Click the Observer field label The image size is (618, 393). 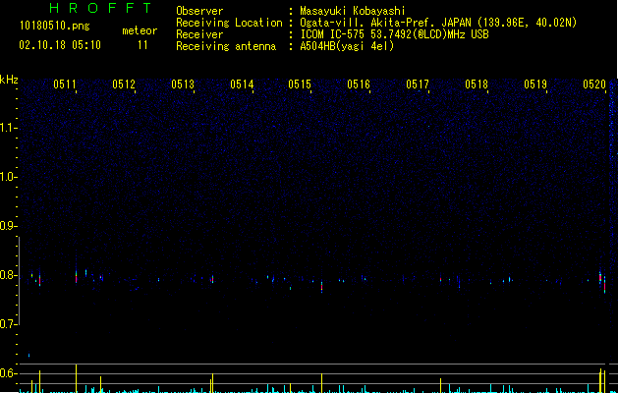199,11
